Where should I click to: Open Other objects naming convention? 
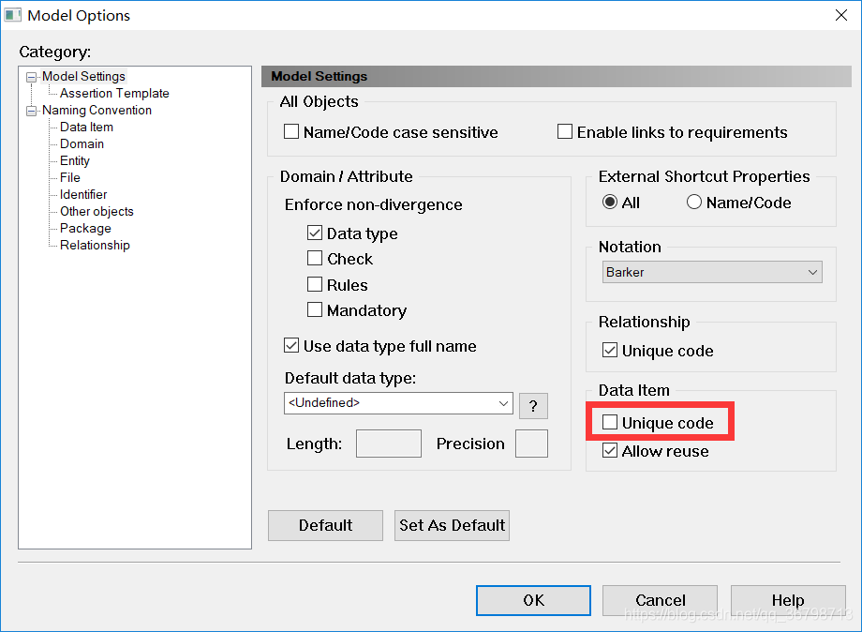pos(97,212)
